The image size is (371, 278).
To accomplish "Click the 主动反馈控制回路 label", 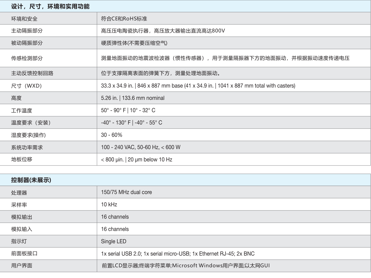I will click(x=32, y=73).
